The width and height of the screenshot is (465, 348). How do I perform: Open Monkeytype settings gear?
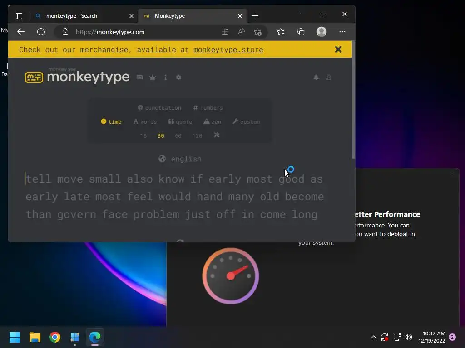pyautogui.click(x=178, y=77)
